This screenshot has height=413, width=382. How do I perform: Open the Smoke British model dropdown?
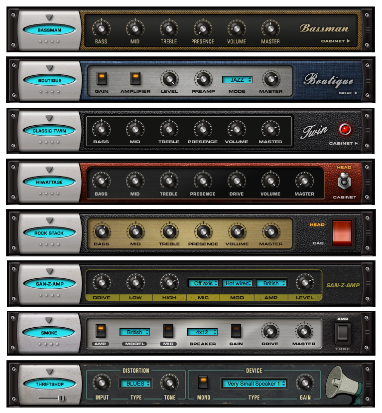(134, 332)
